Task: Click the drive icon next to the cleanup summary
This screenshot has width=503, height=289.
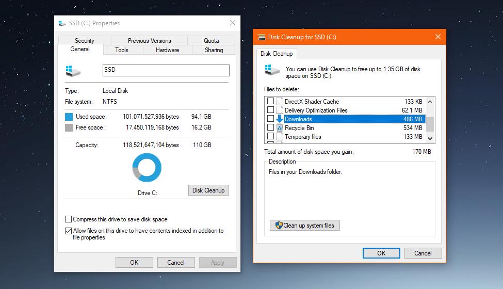Action: 272,70
